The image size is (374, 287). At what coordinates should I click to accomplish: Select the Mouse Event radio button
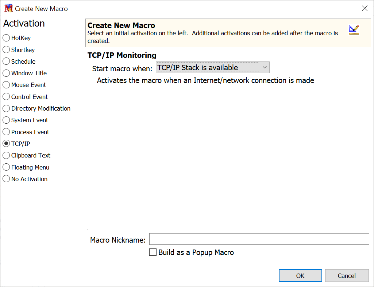coord(6,85)
